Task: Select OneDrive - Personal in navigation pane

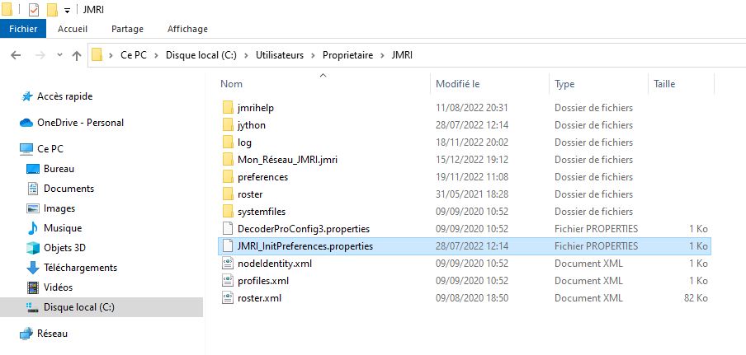Action: pos(80,123)
